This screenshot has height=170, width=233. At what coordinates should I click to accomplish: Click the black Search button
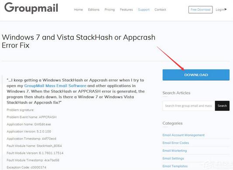click(x=222, y=105)
